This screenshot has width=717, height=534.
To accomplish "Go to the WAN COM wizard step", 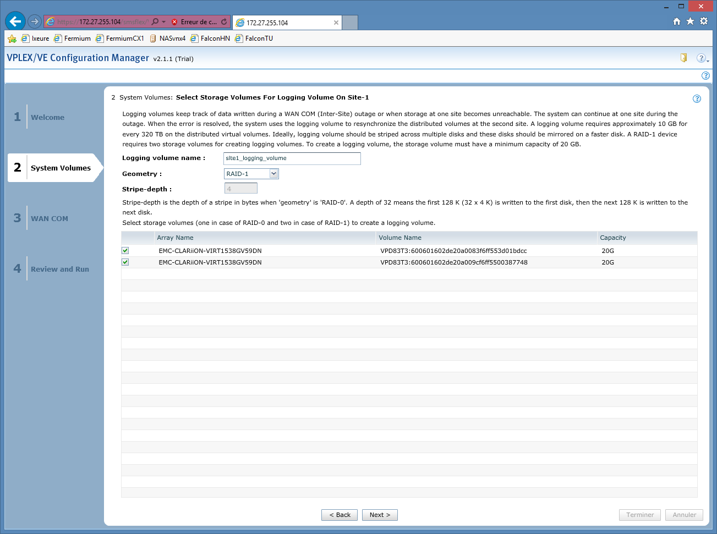I will pos(50,218).
